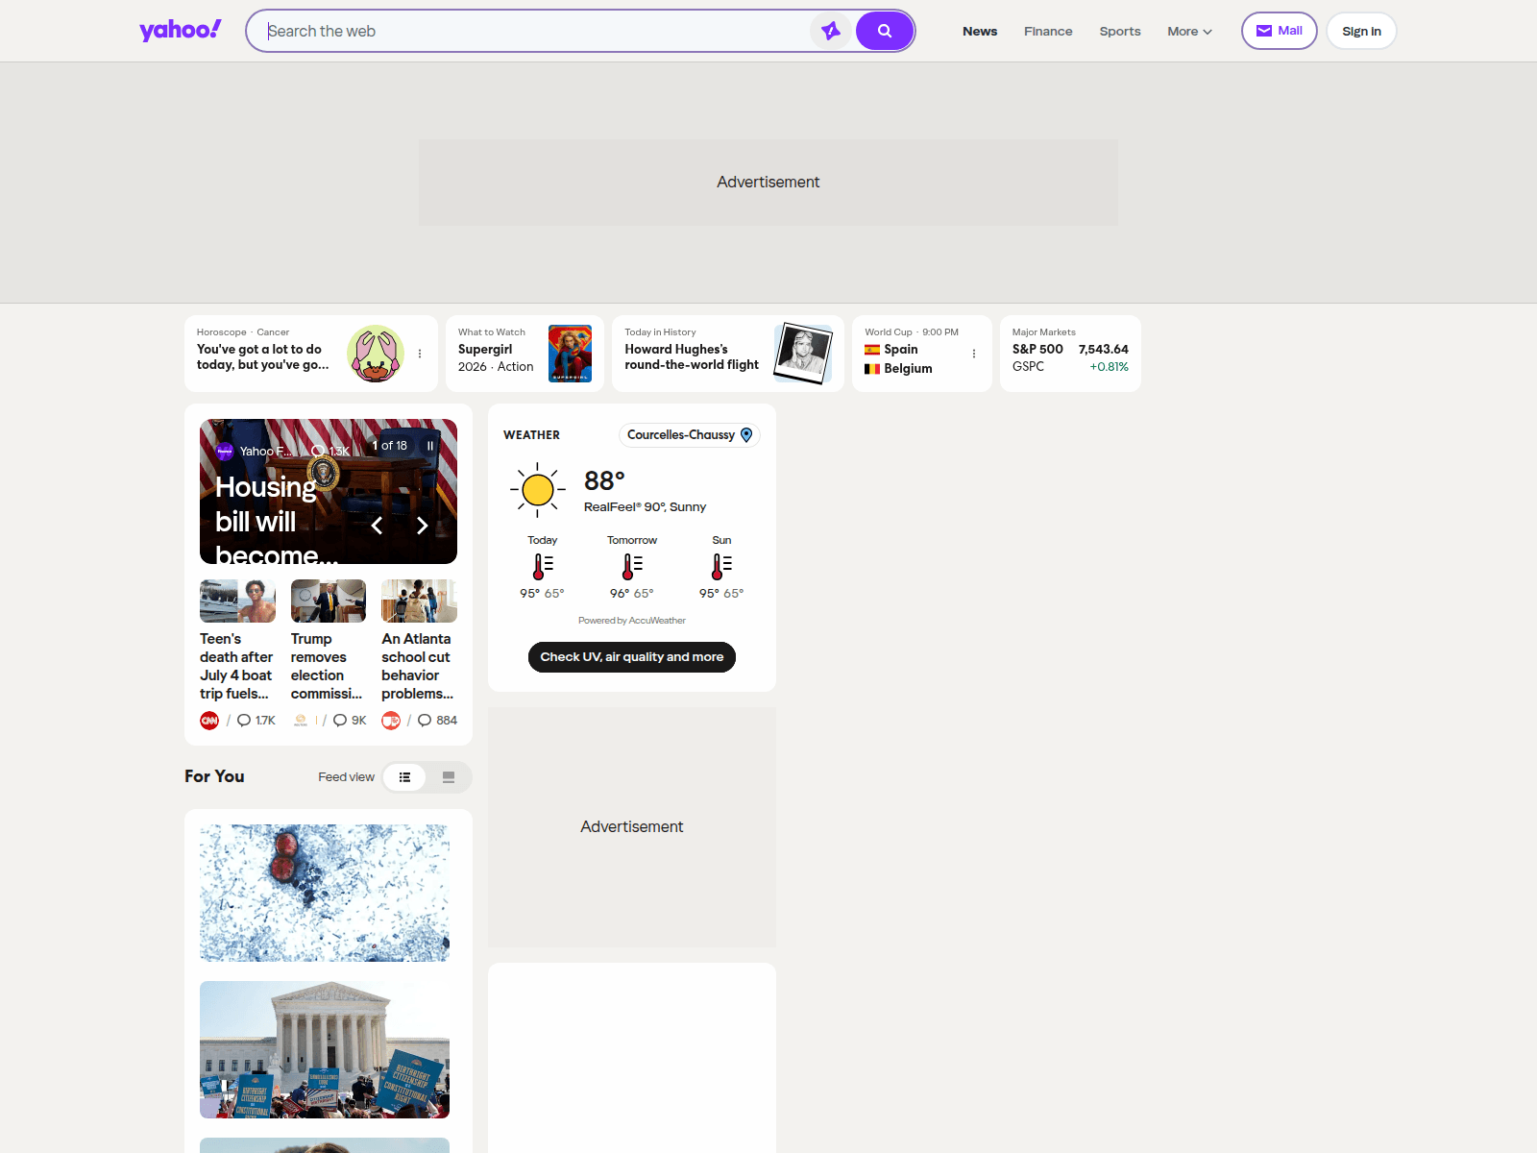Click the Supergirl poster thumbnail
The image size is (1537, 1153).
point(570,354)
